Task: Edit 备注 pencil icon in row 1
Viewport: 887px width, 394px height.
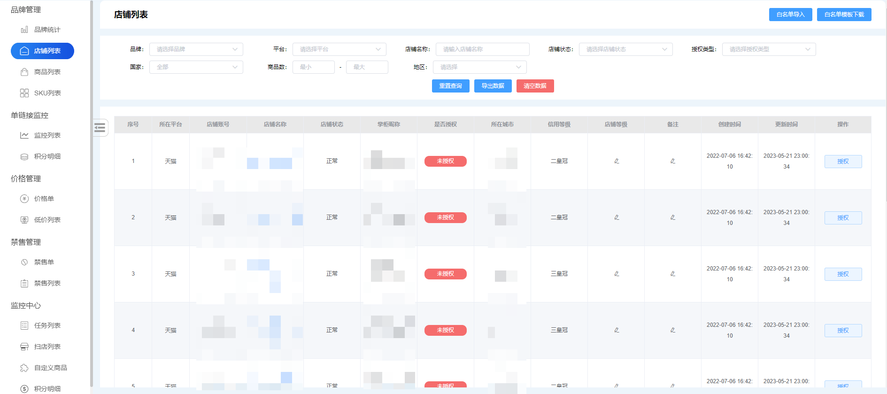Action: [672, 161]
